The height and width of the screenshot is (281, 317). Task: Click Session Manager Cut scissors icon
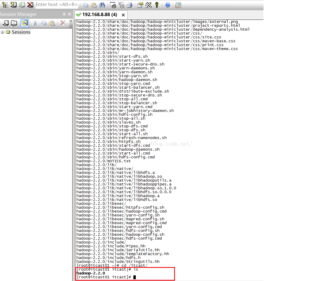(35, 23)
